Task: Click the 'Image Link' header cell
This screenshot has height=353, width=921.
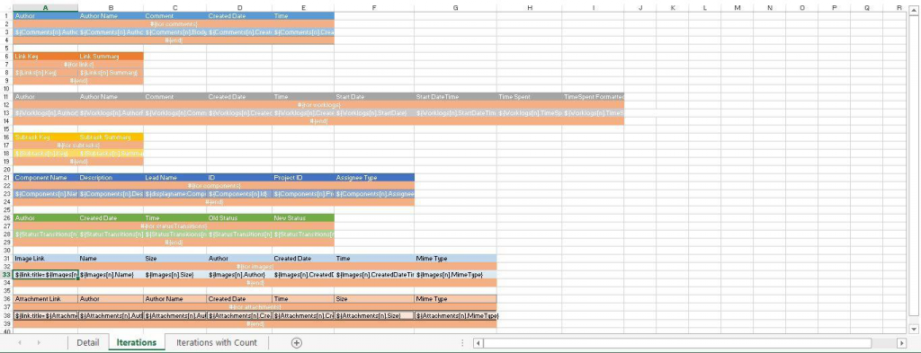Action: [x=46, y=258]
